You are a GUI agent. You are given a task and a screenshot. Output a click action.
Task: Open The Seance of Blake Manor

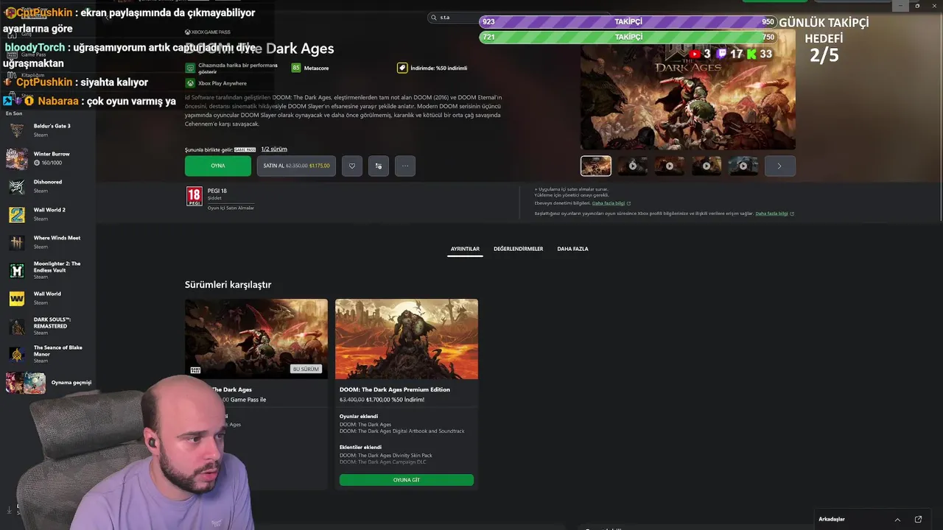48,354
